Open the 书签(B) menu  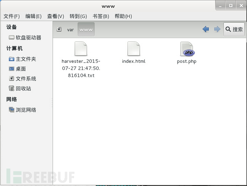coord(101,16)
